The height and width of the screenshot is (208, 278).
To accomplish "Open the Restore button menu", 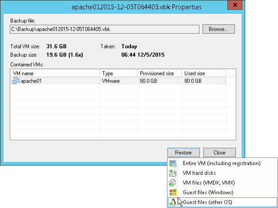I will (183, 153).
